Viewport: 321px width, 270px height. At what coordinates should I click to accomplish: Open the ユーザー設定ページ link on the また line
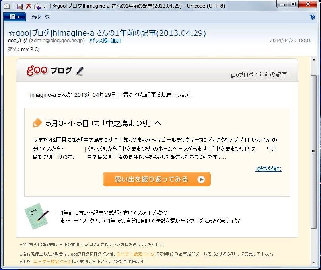pos(53,262)
